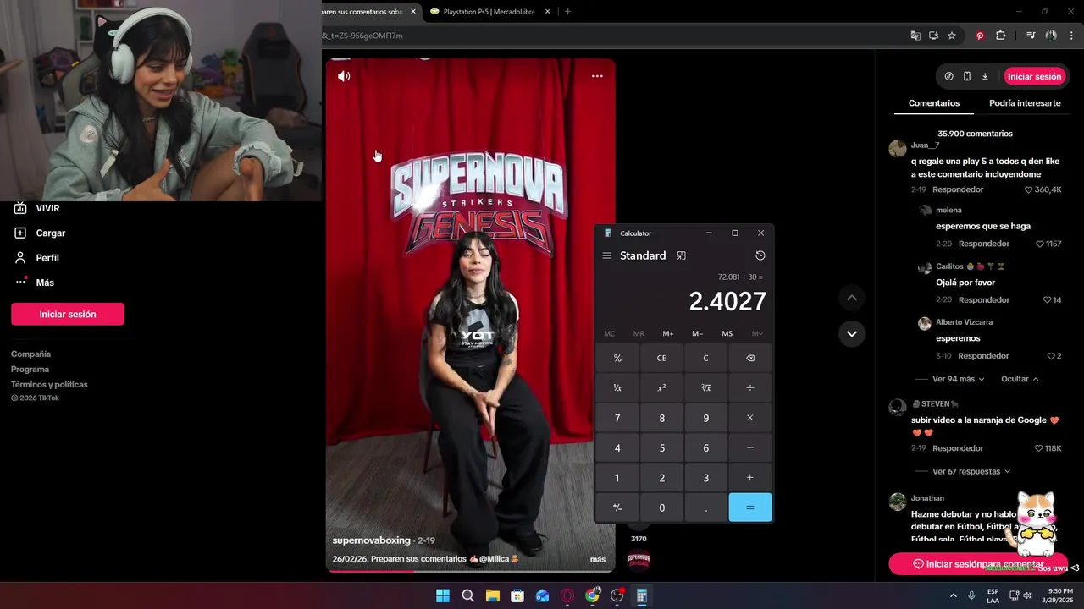Switch to the Comentarios tab

(934, 103)
